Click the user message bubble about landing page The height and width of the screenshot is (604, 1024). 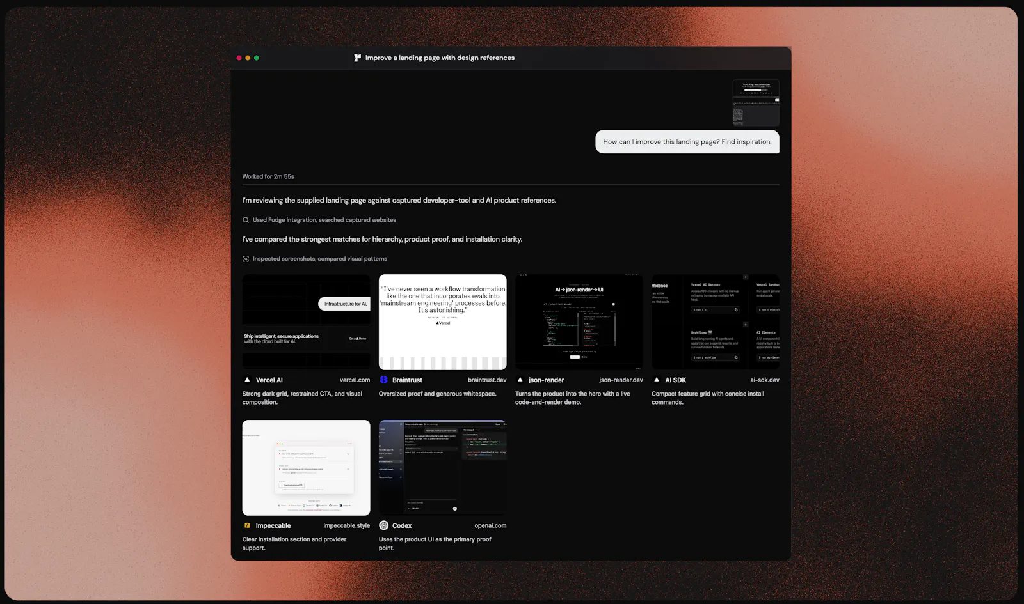coord(687,142)
